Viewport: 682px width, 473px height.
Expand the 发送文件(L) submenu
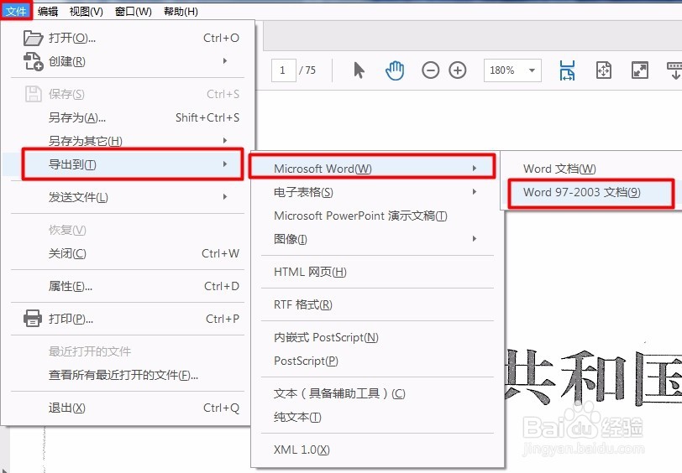point(128,197)
